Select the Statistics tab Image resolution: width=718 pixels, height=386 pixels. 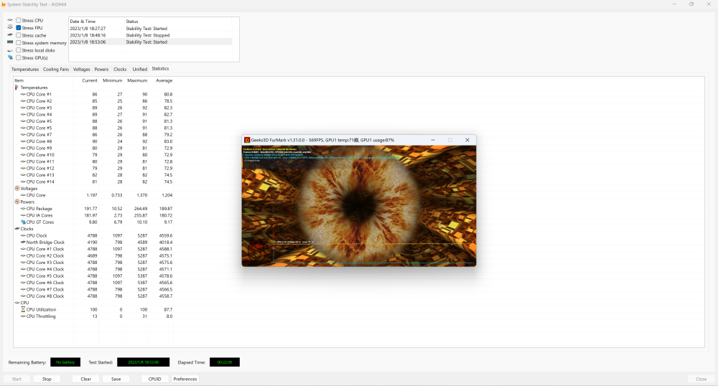click(x=160, y=69)
